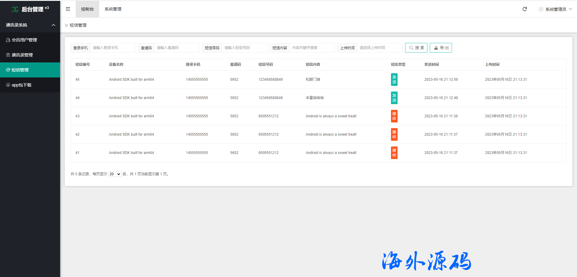Click the green 发送 tag in row 45
The image size is (577, 277).
coord(394,80)
